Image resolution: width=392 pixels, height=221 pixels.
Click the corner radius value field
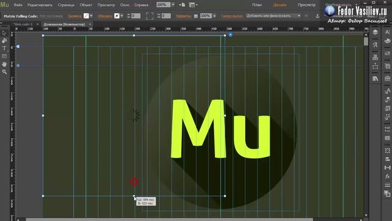coord(166,16)
